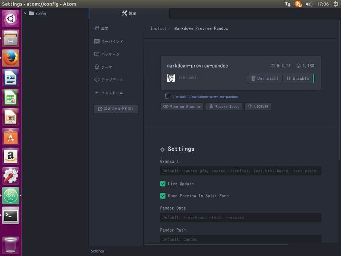Click the vertical scrollbar of settings view
This screenshot has height=256, width=341.
coord(339,90)
